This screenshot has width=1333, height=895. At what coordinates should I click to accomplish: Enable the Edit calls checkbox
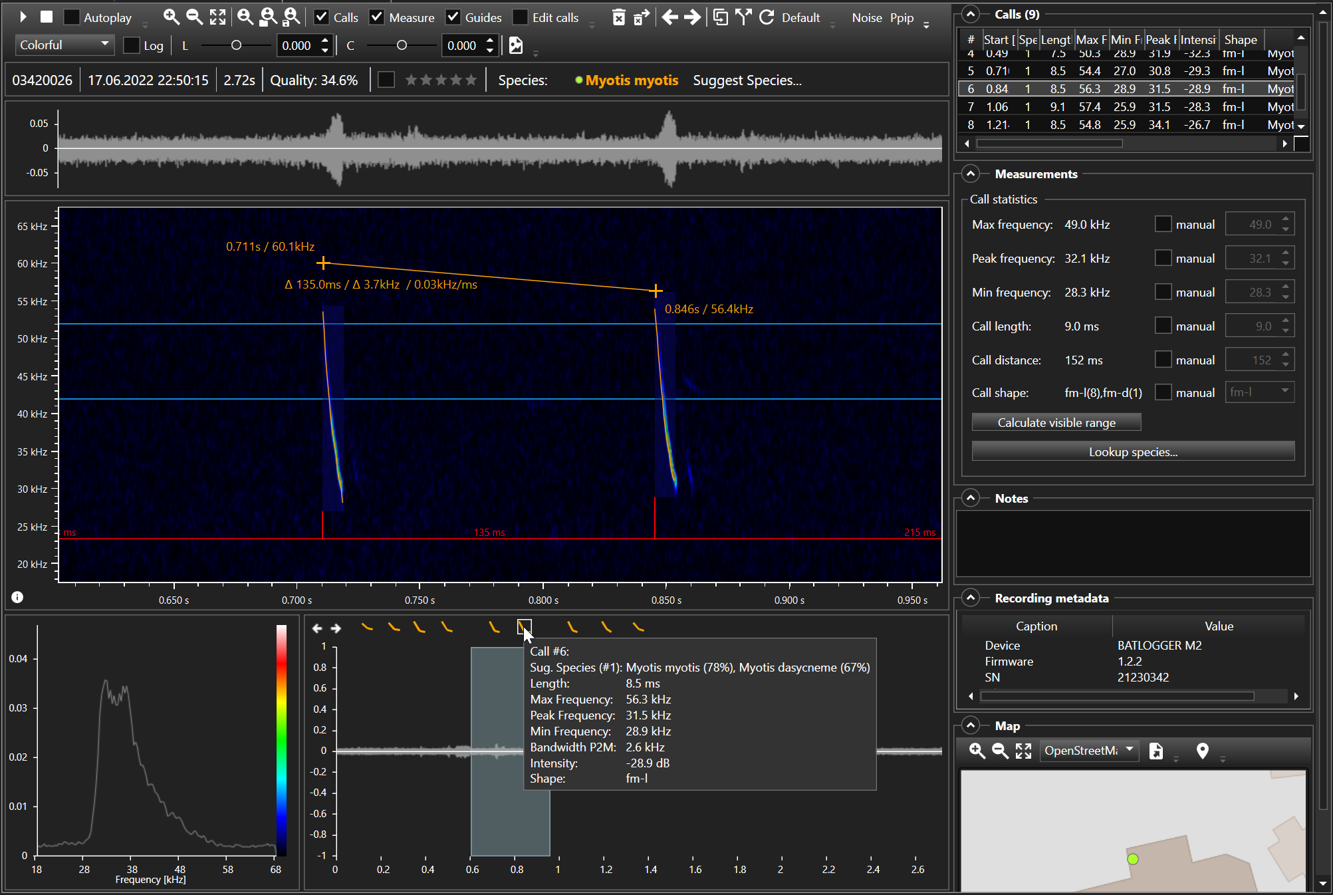click(x=521, y=17)
